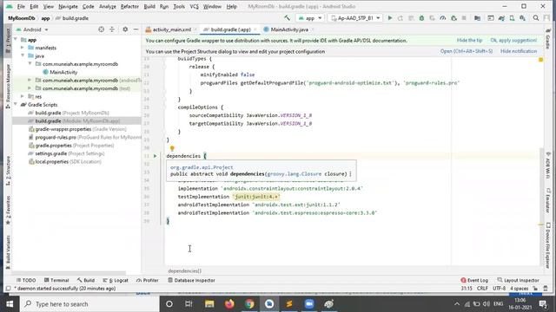Click the yellow lightbulb intention icon
556x312 pixels.
[x=172, y=148]
